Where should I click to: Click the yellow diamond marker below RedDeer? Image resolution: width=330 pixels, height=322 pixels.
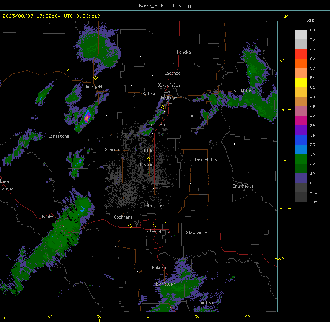[x=163, y=107]
